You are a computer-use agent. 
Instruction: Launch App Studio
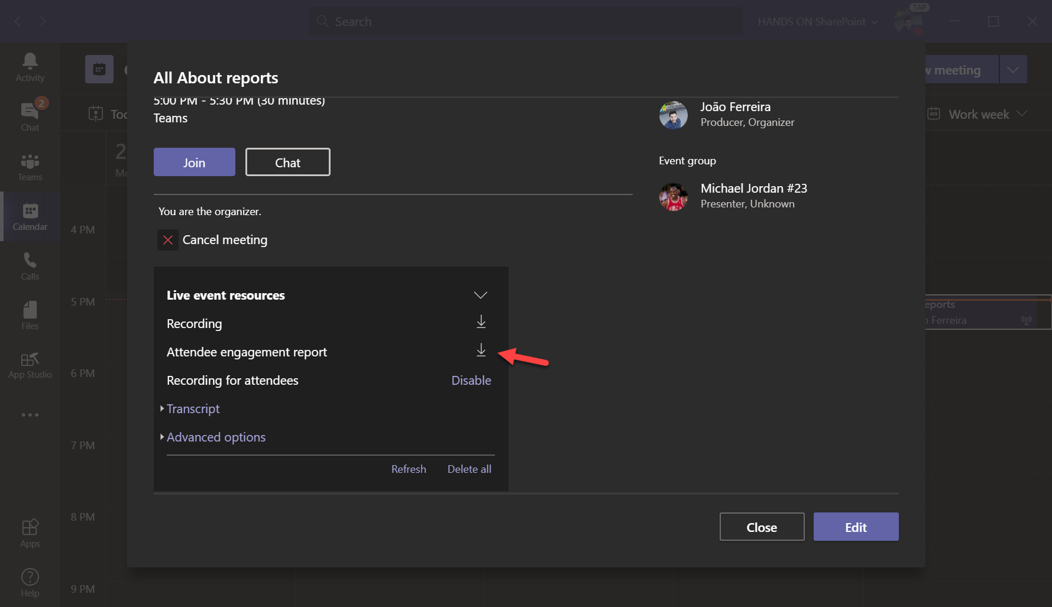[30, 365]
